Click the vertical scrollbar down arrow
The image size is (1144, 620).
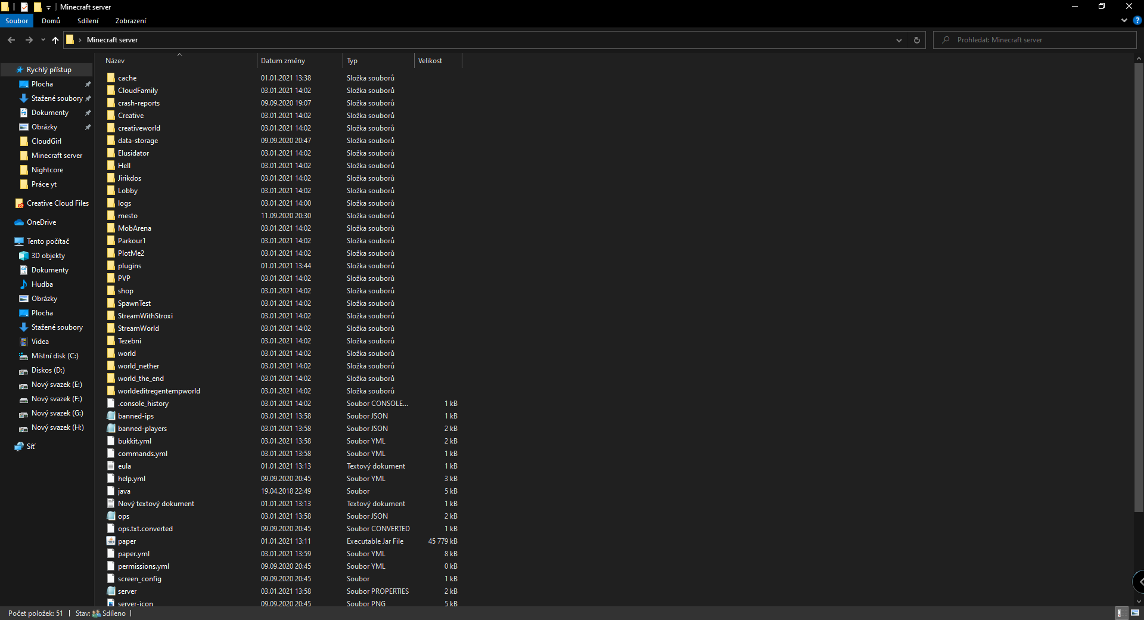pos(1139,601)
